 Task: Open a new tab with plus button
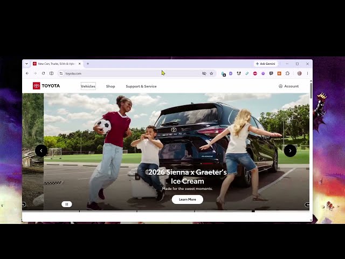tap(88, 64)
